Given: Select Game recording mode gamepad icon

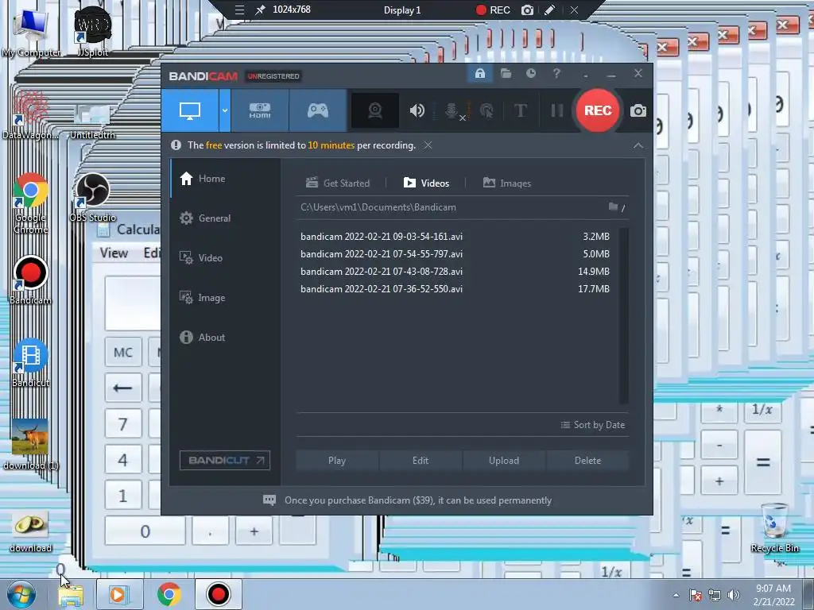Looking at the screenshot, I should click(x=318, y=110).
